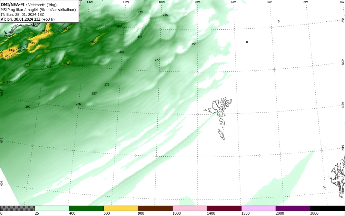Click the 12W longitude label
345x216 pixels.
pos(126,2)
